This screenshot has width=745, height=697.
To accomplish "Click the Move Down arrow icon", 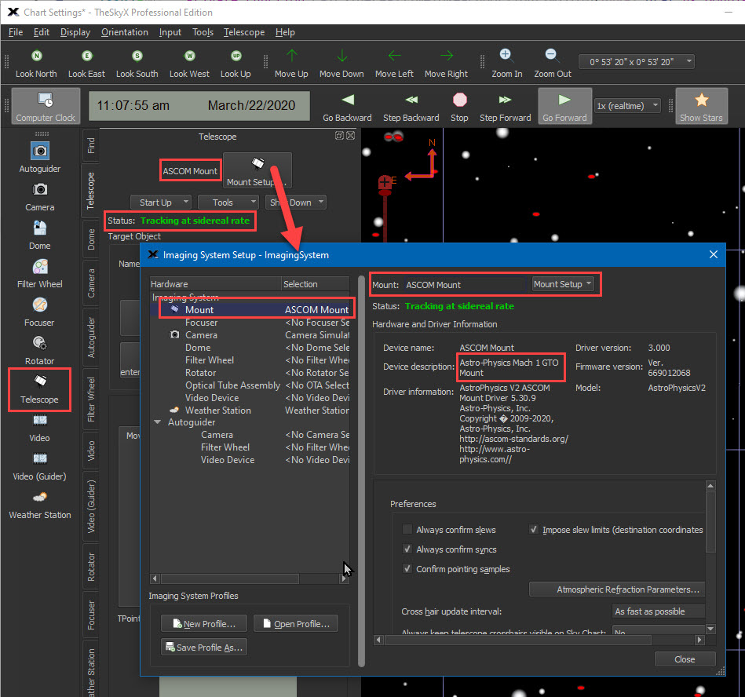I will pyautogui.click(x=341, y=56).
